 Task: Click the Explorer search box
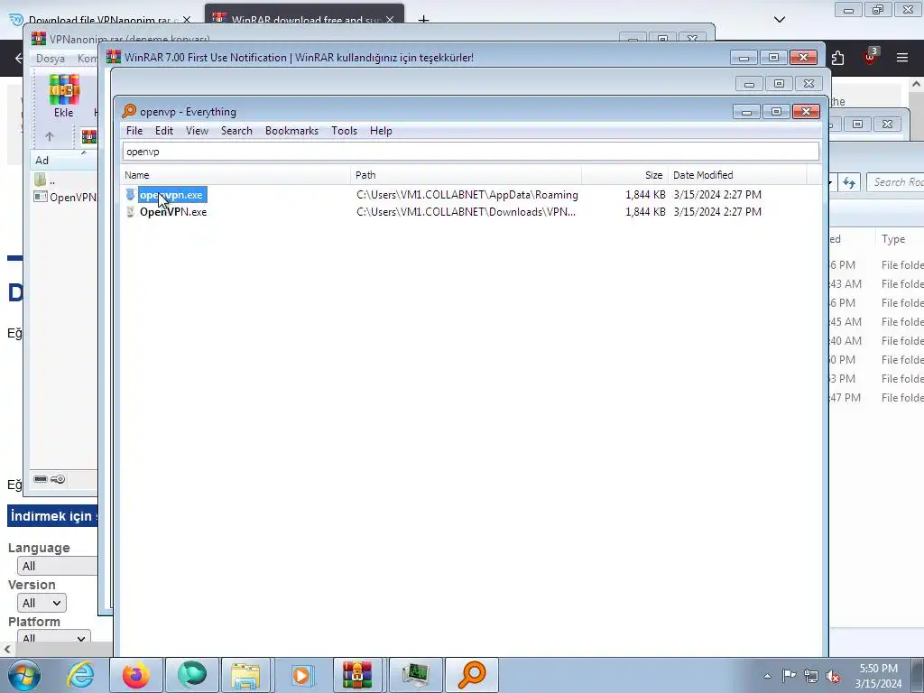click(896, 182)
